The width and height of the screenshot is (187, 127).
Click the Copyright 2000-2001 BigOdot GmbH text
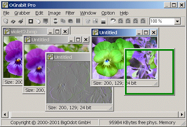50,122
